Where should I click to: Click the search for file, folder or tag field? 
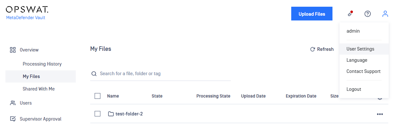(160, 74)
